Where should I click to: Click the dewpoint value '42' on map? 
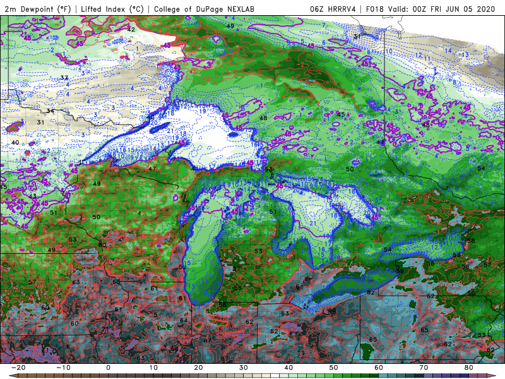coord(131,30)
